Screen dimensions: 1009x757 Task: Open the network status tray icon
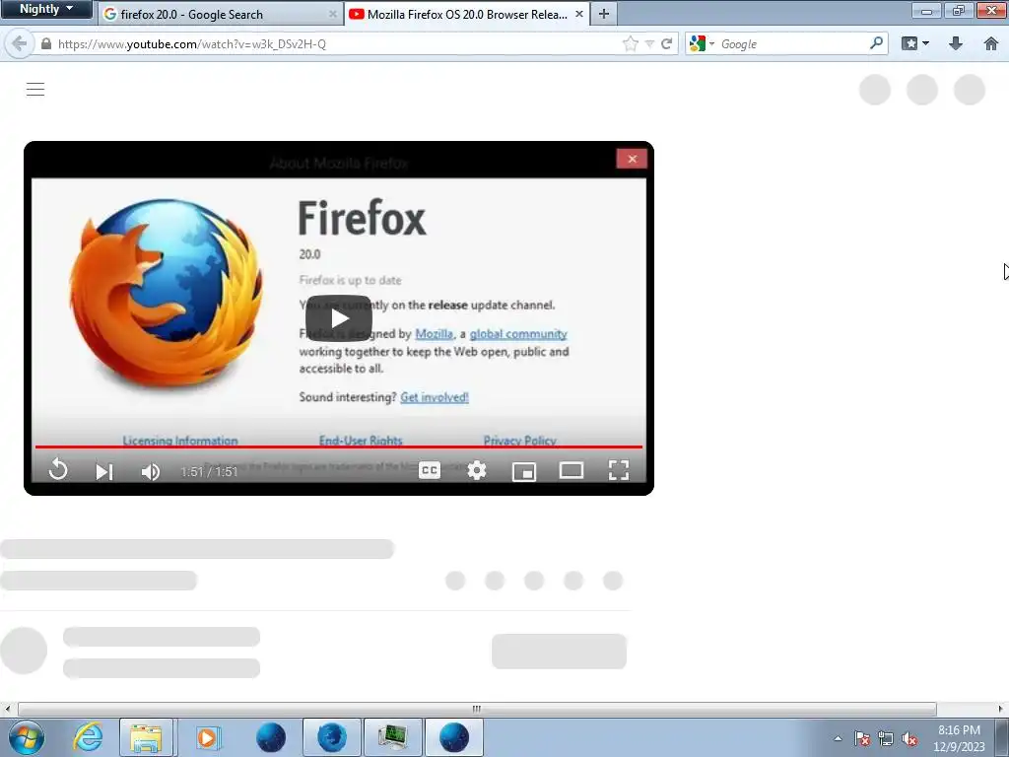point(886,738)
